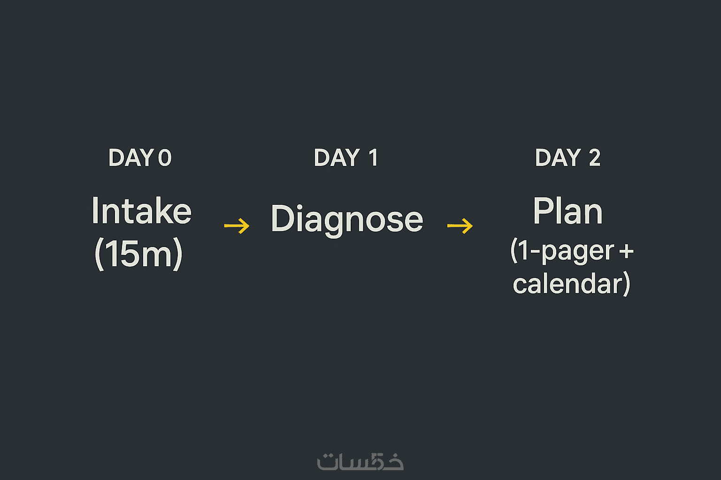Click the word "Plan"
Image resolution: width=721 pixels, height=480 pixels.
coord(568,211)
